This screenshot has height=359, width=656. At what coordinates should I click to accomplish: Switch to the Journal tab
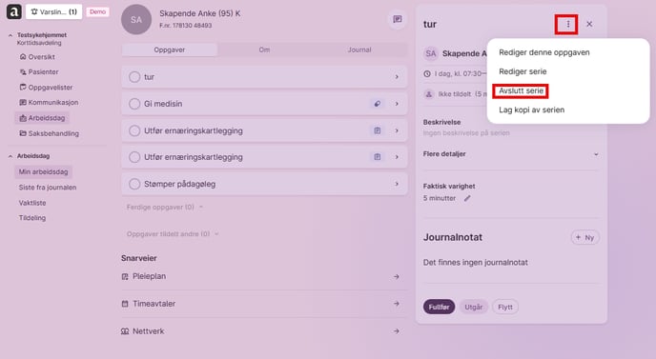tap(359, 50)
